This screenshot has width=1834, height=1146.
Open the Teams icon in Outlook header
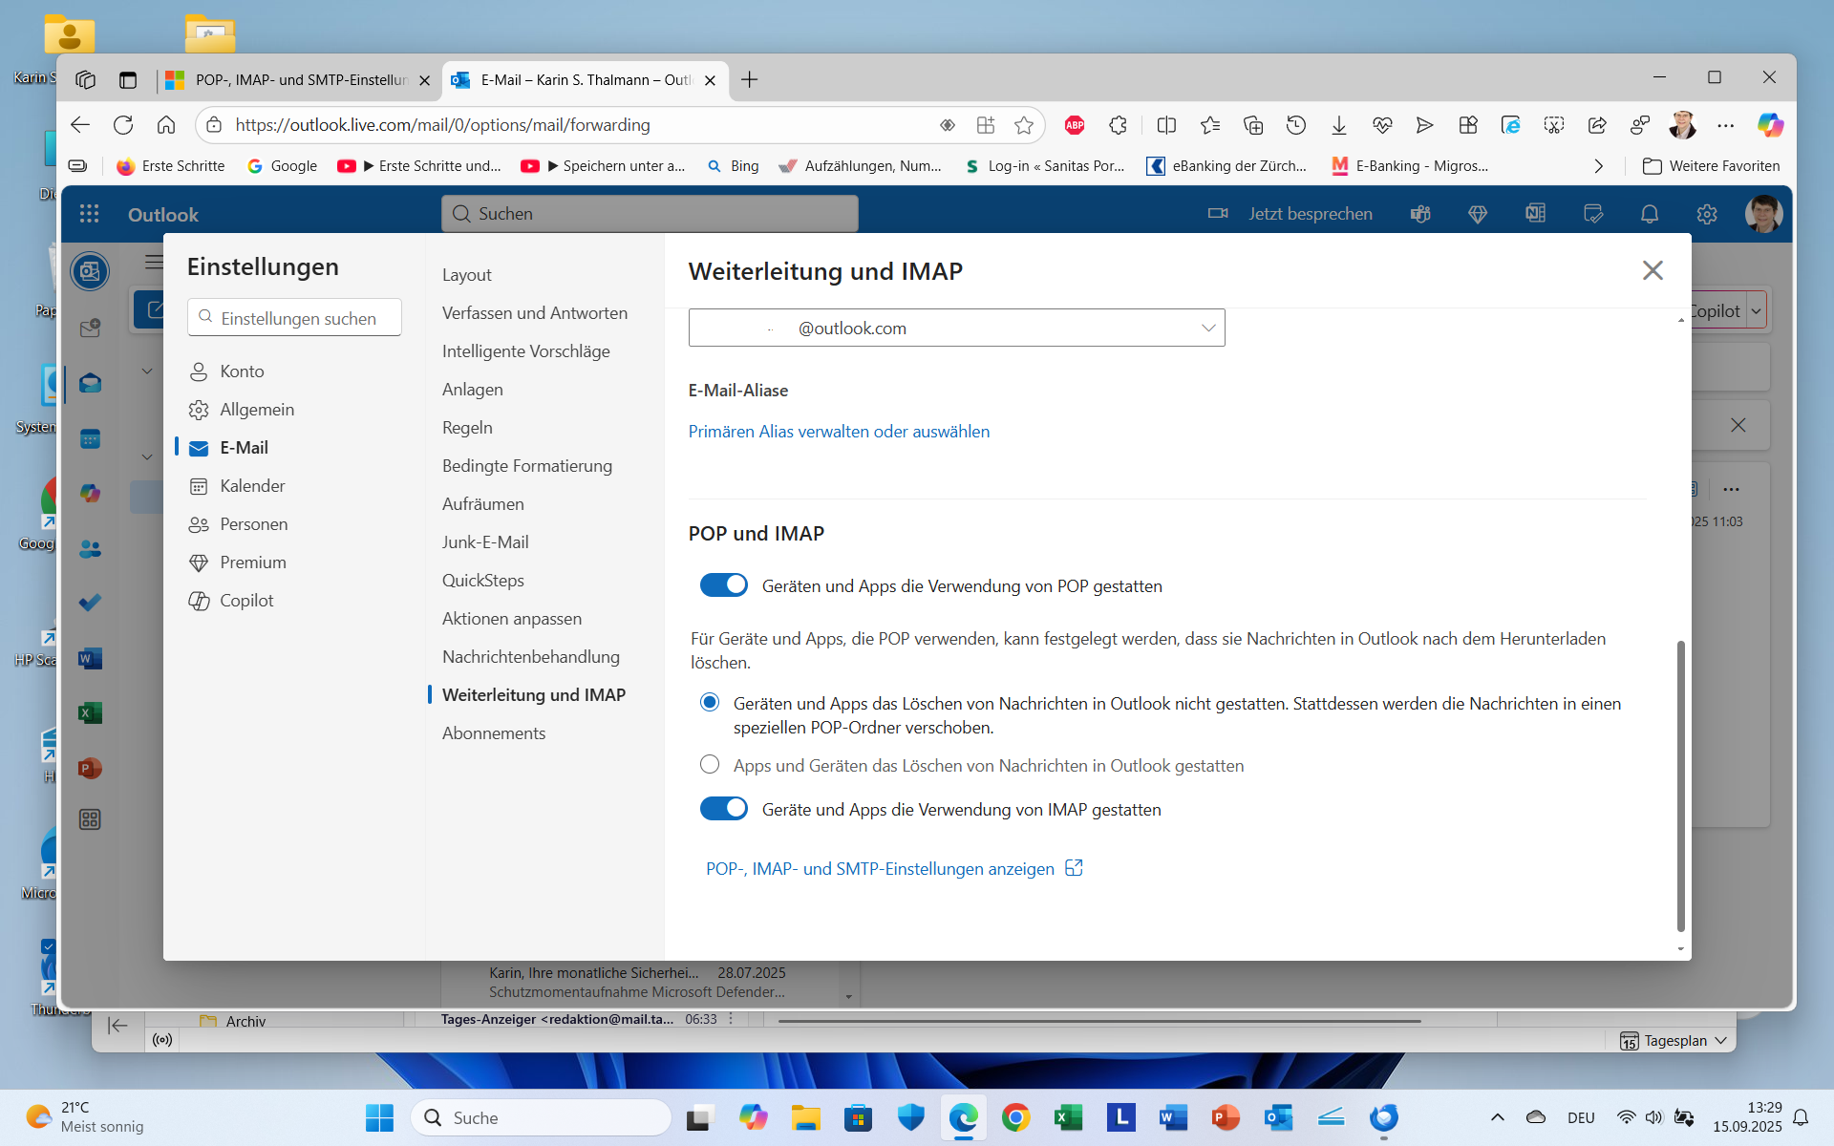[1420, 214]
